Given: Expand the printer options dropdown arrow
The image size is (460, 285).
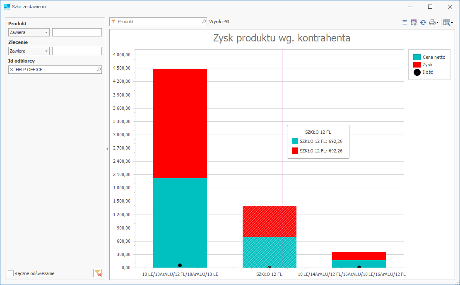Looking at the screenshot, I should [437, 23].
